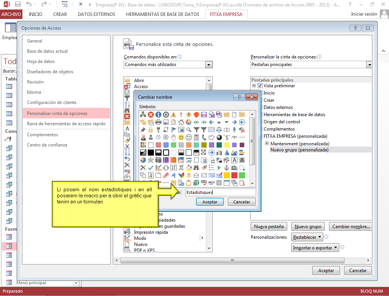Open the ARCHIVO tab
389x296 pixels.
pos(11,14)
